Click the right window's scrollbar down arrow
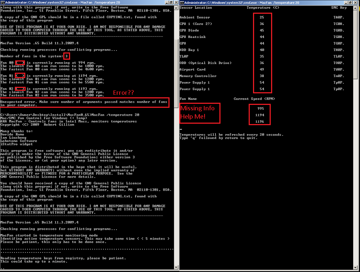This screenshot has width=360, height=272. 355,267
